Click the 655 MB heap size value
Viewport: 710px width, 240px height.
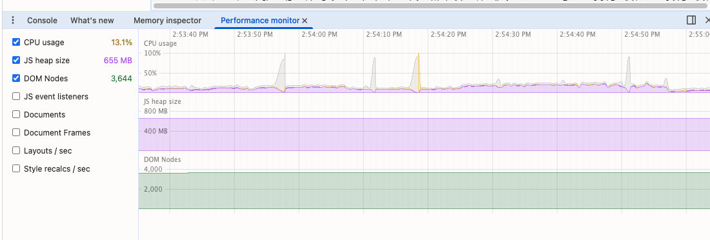(118, 61)
